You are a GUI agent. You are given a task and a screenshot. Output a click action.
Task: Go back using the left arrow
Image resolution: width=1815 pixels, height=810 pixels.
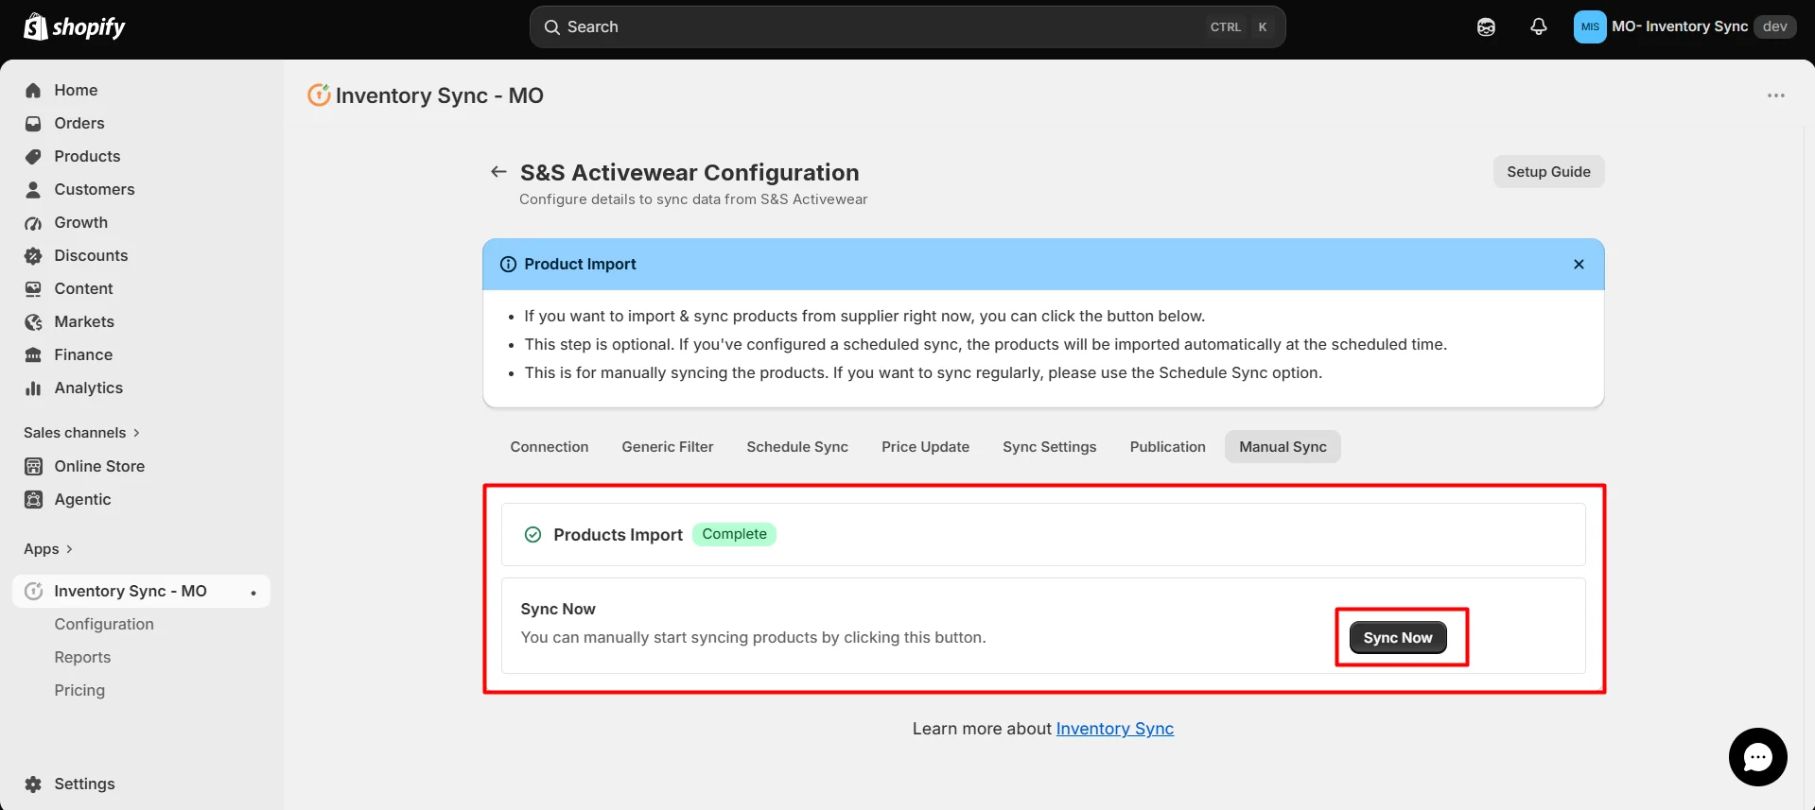pyautogui.click(x=498, y=172)
